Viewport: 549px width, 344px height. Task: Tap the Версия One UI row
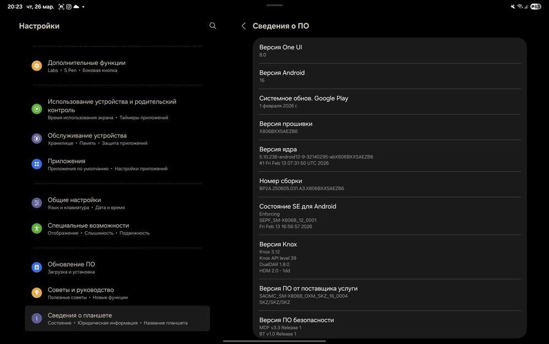pos(390,51)
